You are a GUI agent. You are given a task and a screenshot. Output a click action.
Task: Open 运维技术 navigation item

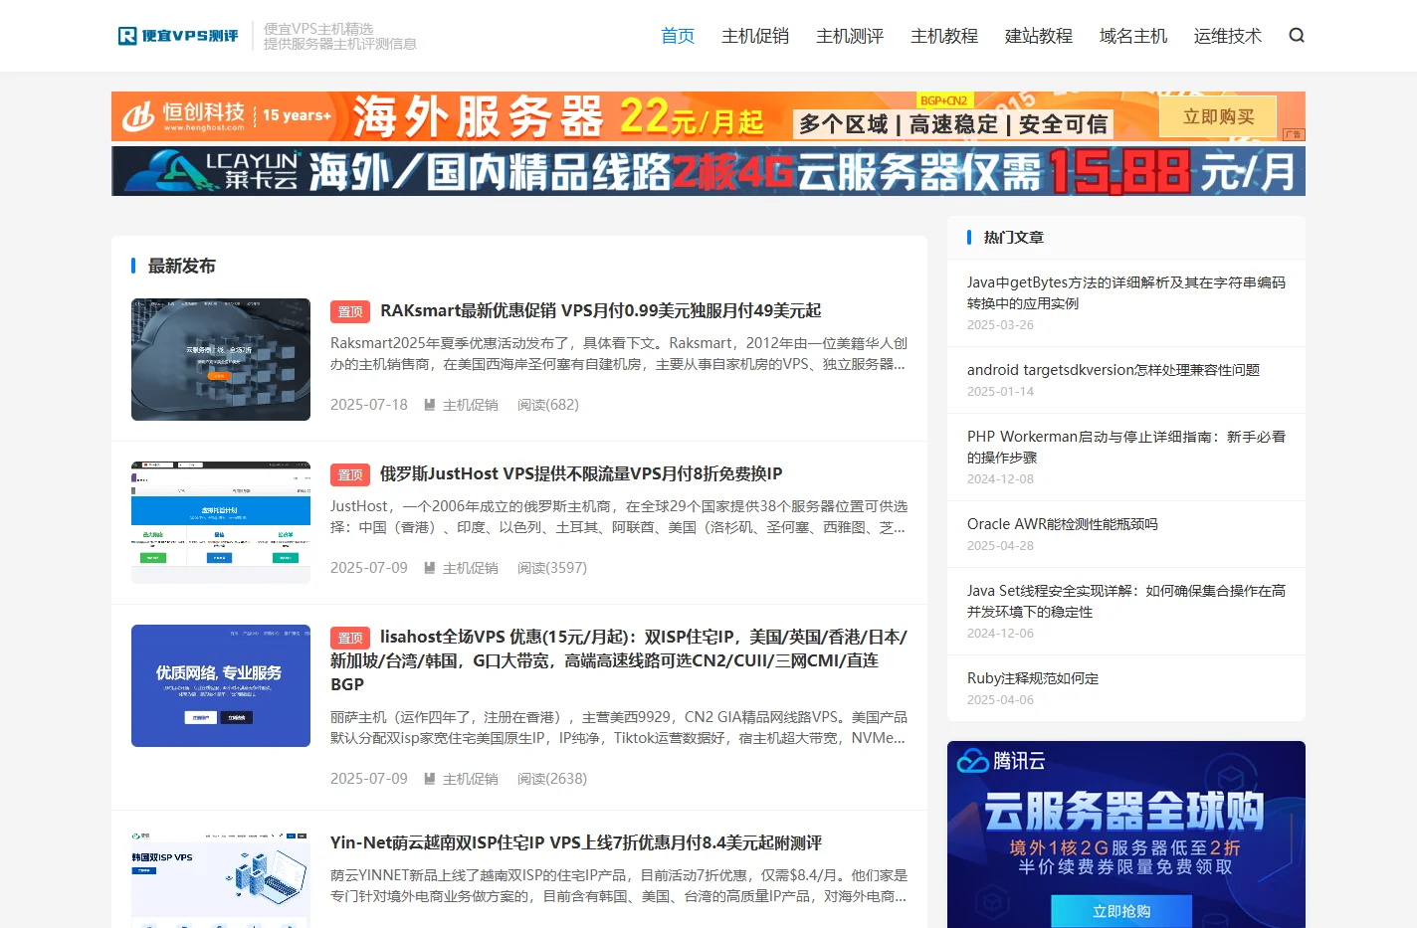1228,36
